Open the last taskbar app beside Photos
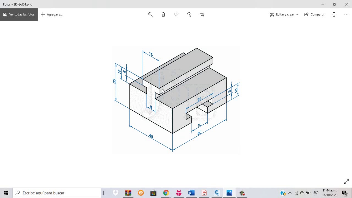The width and height of the screenshot is (352, 198). (242, 193)
